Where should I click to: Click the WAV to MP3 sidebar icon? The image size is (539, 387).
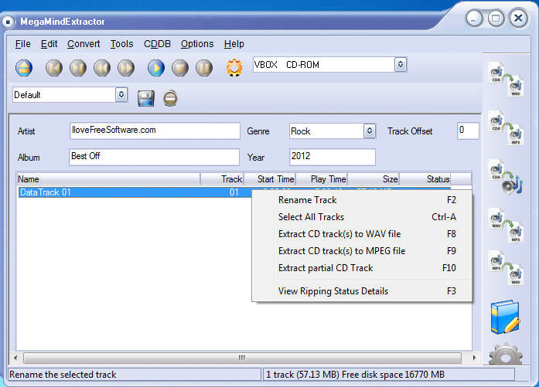tap(506, 226)
